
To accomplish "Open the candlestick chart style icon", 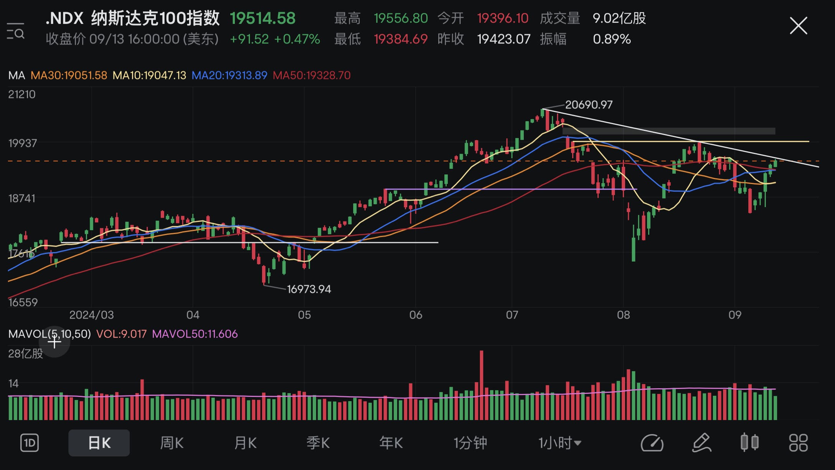I will click(749, 443).
